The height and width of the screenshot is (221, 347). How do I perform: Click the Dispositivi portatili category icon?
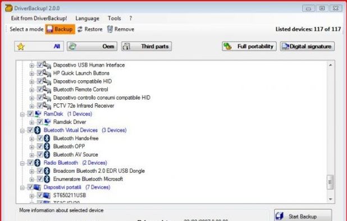pyautogui.click(x=38, y=187)
